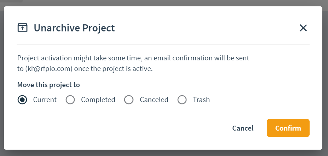
Task: Click the kh@rfpio.com email address text
Action: point(49,69)
